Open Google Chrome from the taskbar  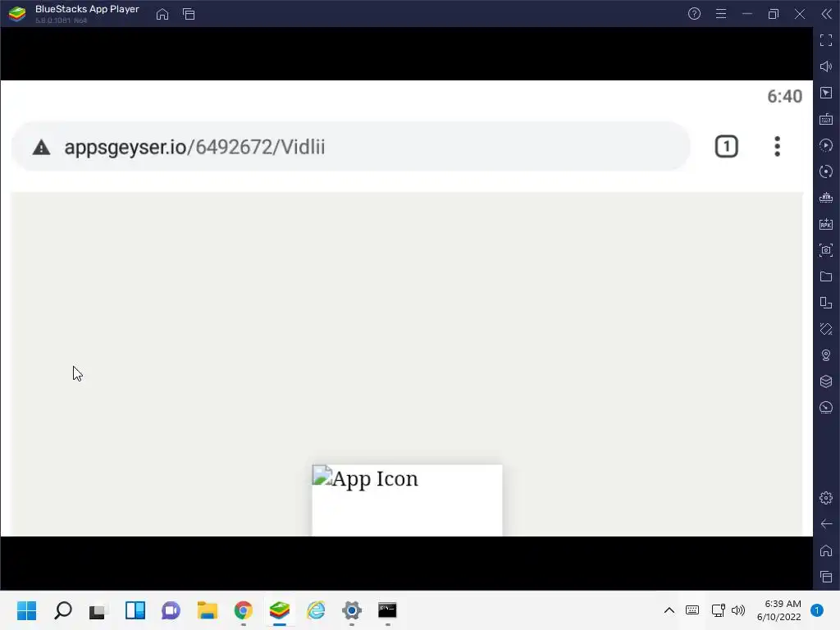coord(243,610)
